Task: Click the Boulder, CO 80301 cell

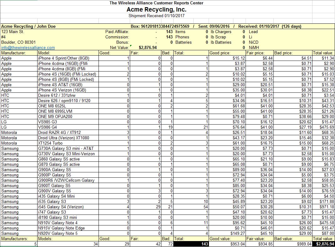Action: coord(18,42)
